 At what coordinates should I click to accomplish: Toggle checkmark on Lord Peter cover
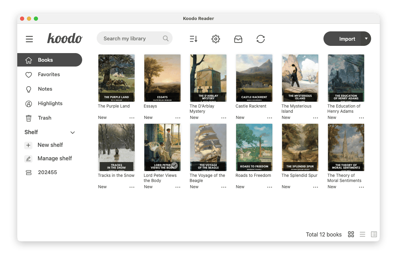[x=175, y=165]
